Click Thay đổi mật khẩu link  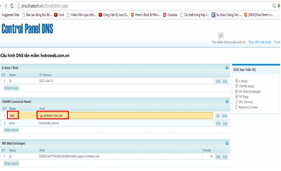[x=260, y=42]
